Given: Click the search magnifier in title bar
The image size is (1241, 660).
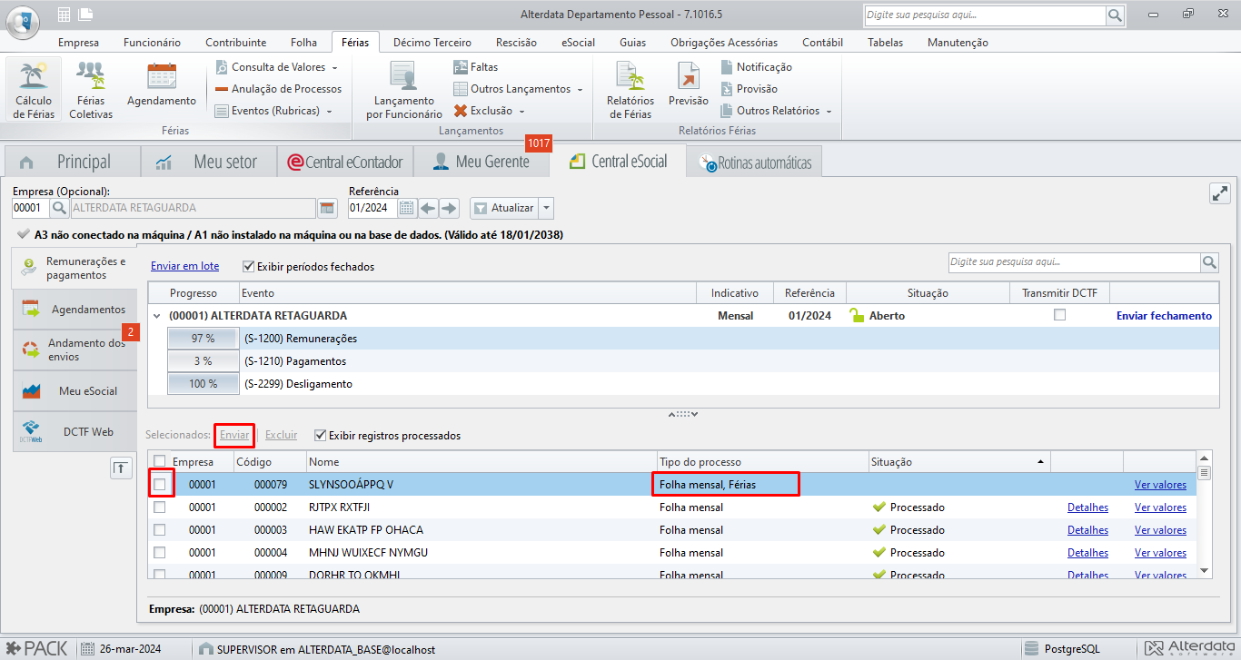Looking at the screenshot, I should pyautogui.click(x=1115, y=15).
